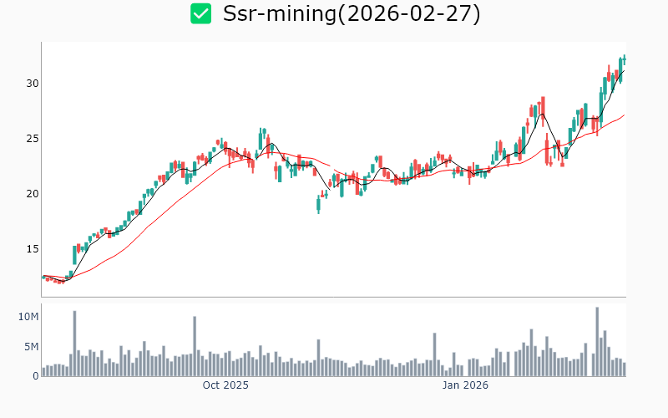The image size is (668, 418).
Task: Select the tall December volume bar
Action: [434, 354]
